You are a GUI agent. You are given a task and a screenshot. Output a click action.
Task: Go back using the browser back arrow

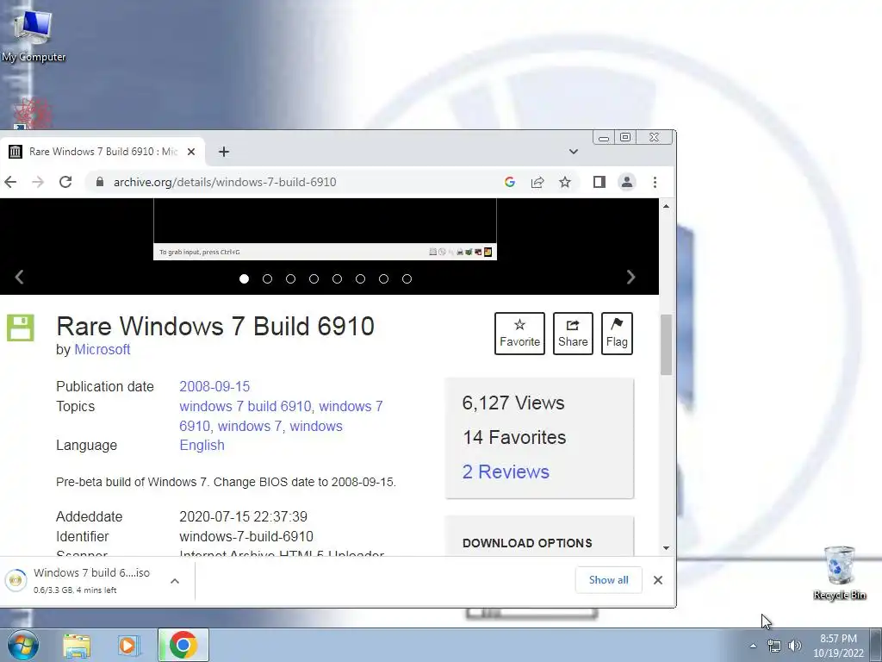10,182
